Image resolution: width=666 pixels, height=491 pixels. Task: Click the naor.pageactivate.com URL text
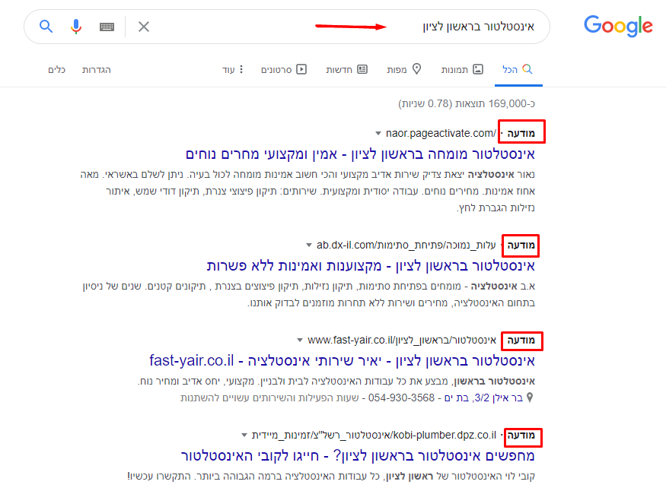click(441, 134)
